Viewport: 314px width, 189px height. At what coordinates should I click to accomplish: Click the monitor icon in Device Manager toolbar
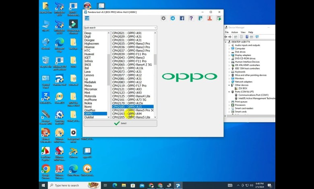tap(257, 37)
